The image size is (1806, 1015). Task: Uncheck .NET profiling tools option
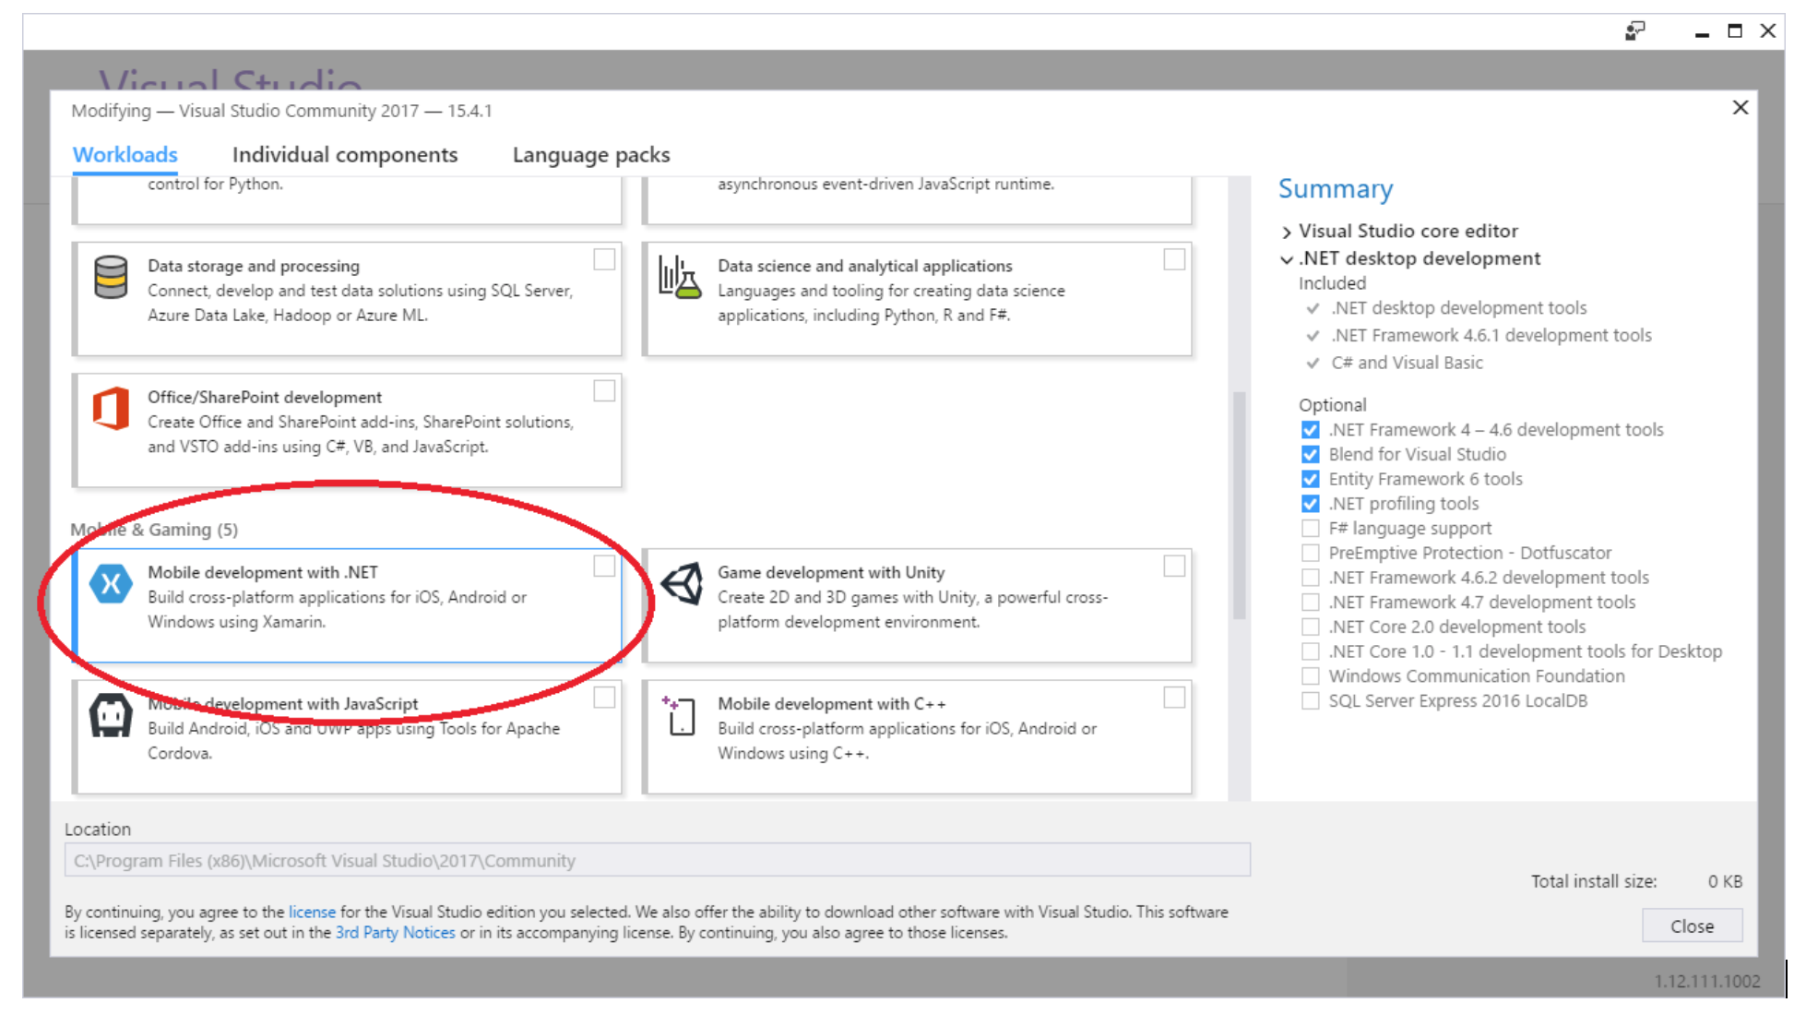pos(1310,504)
